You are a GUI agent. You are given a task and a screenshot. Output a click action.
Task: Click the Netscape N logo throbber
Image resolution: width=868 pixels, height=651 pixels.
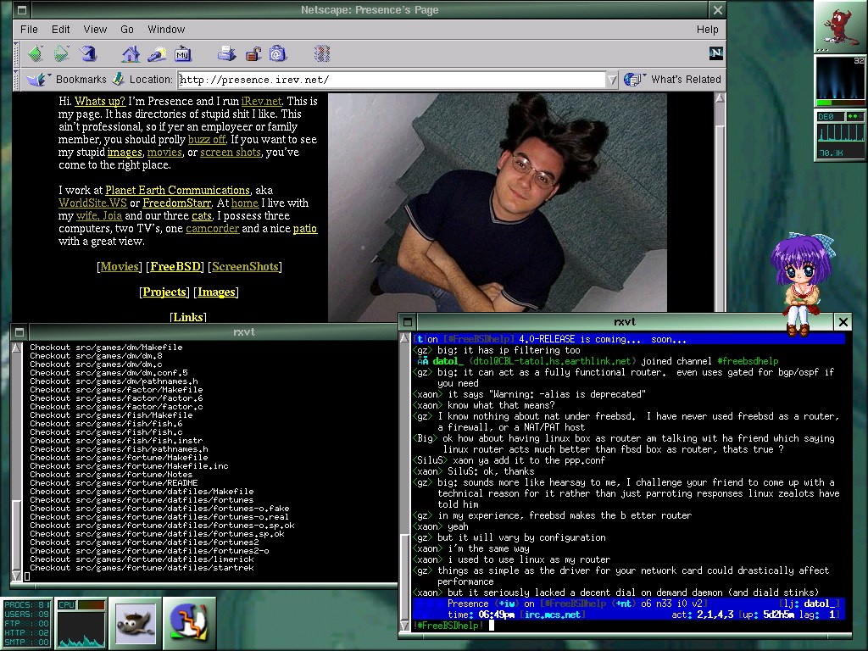[x=716, y=53]
